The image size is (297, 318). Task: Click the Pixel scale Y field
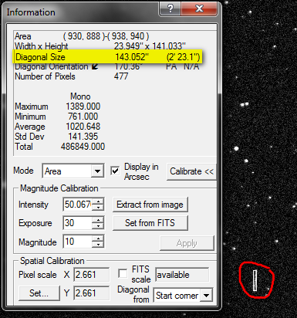[x=92, y=293]
